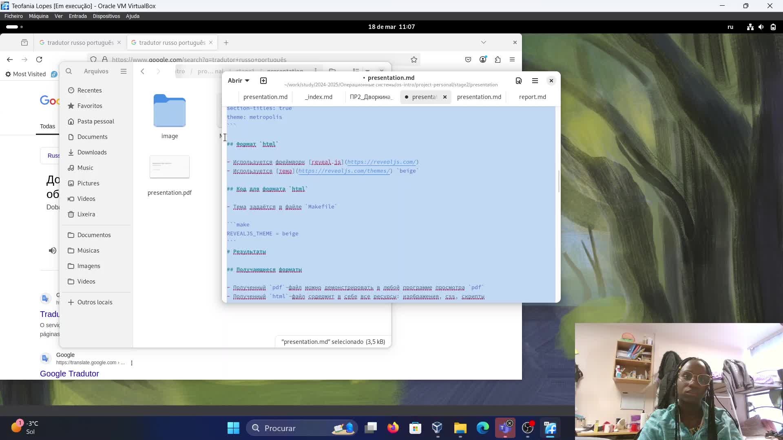Open File Explorer from the taskbar
This screenshot has width=783, height=440.
coord(460,428)
